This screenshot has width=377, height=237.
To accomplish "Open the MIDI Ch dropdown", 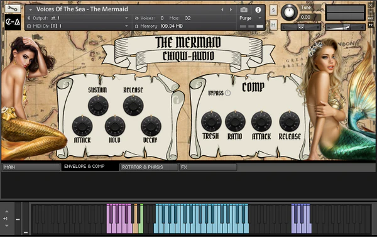I will click(126, 26).
